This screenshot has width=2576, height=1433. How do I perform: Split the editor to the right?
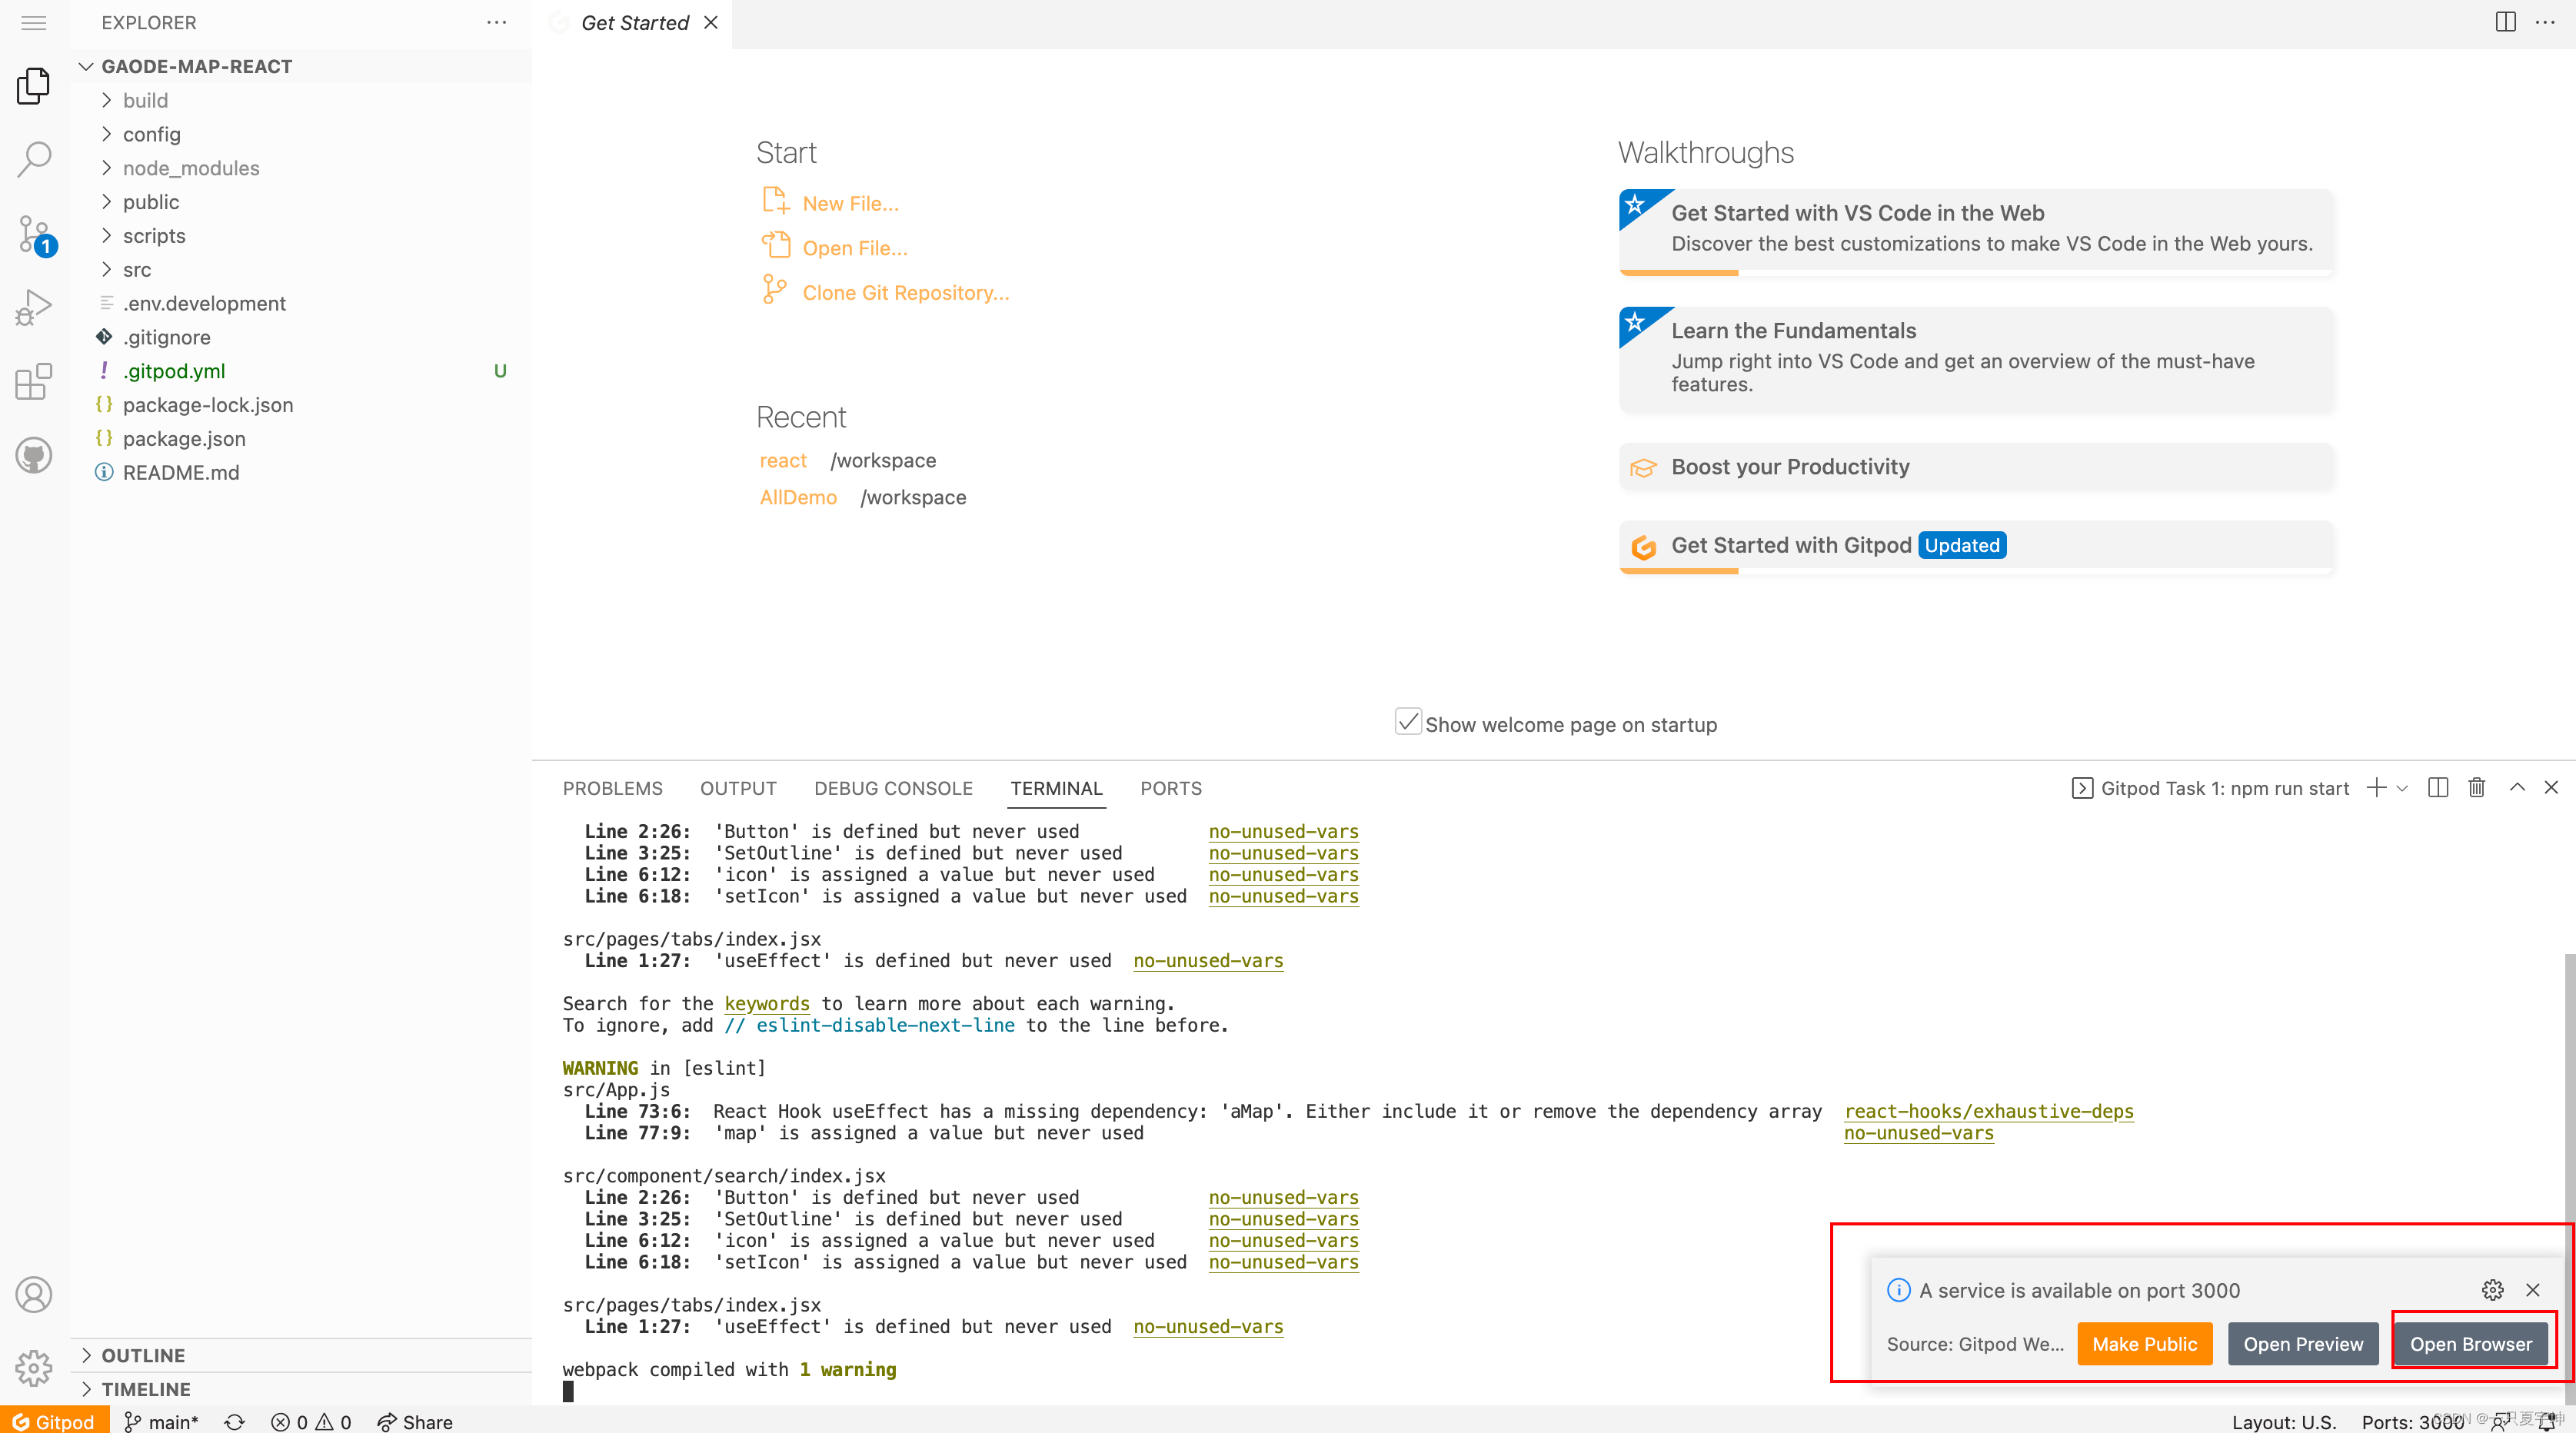(2505, 22)
